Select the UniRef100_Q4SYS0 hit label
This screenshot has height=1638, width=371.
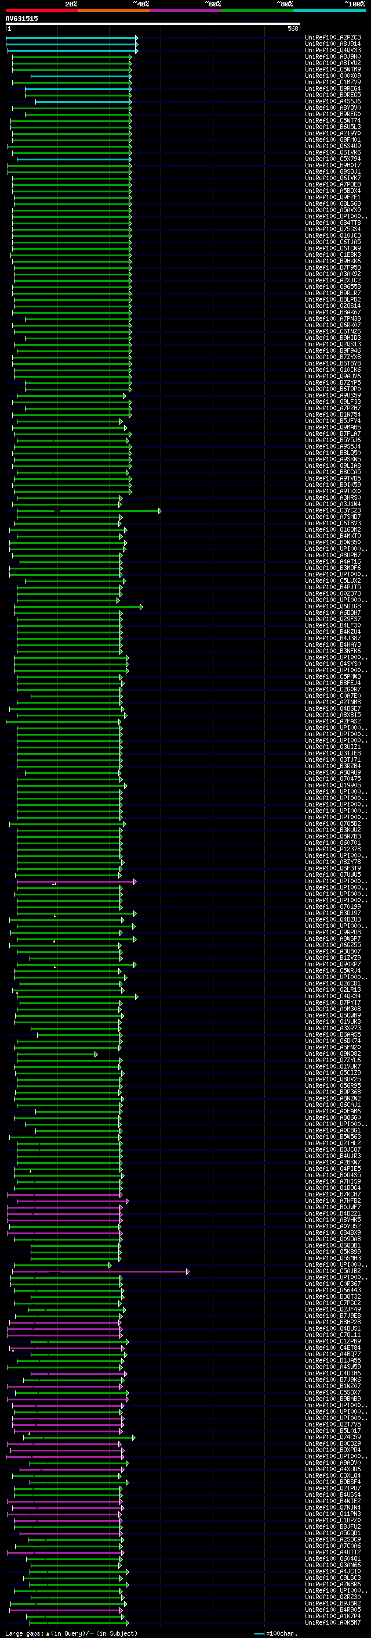coord(333,664)
